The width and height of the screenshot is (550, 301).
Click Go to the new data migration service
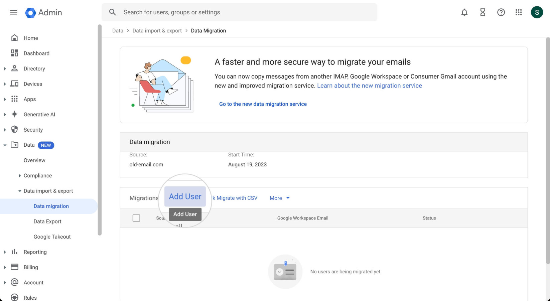[263, 104]
